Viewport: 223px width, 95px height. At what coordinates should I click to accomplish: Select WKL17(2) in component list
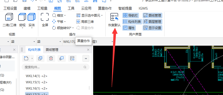(x=37, y=94)
